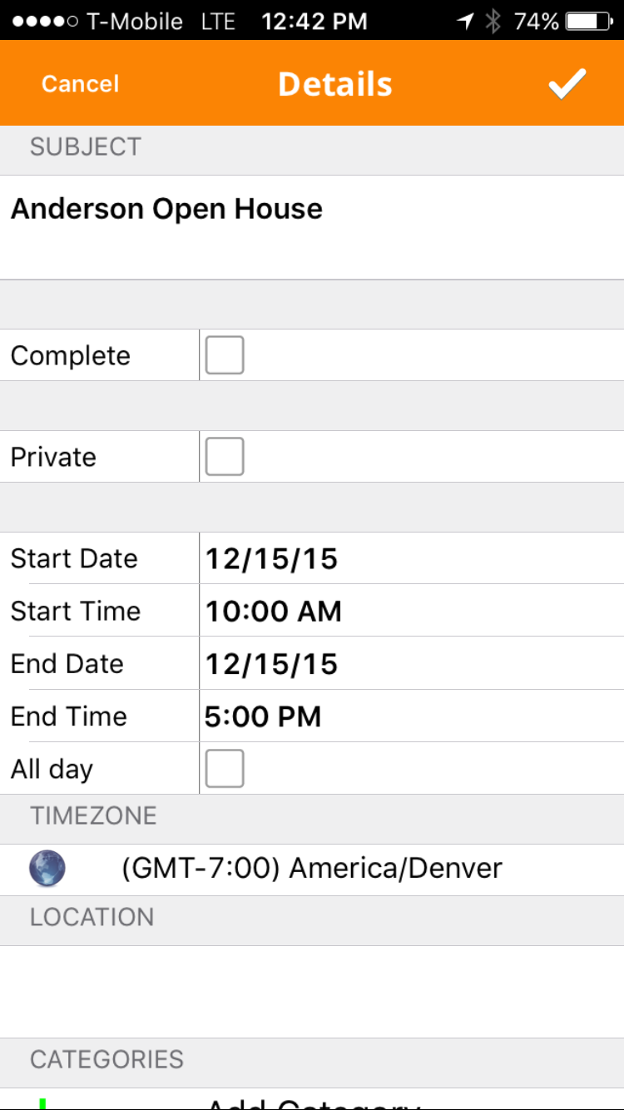Tap the globe icon next to timezone
This screenshot has height=1110, width=624.
click(x=47, y=869)
